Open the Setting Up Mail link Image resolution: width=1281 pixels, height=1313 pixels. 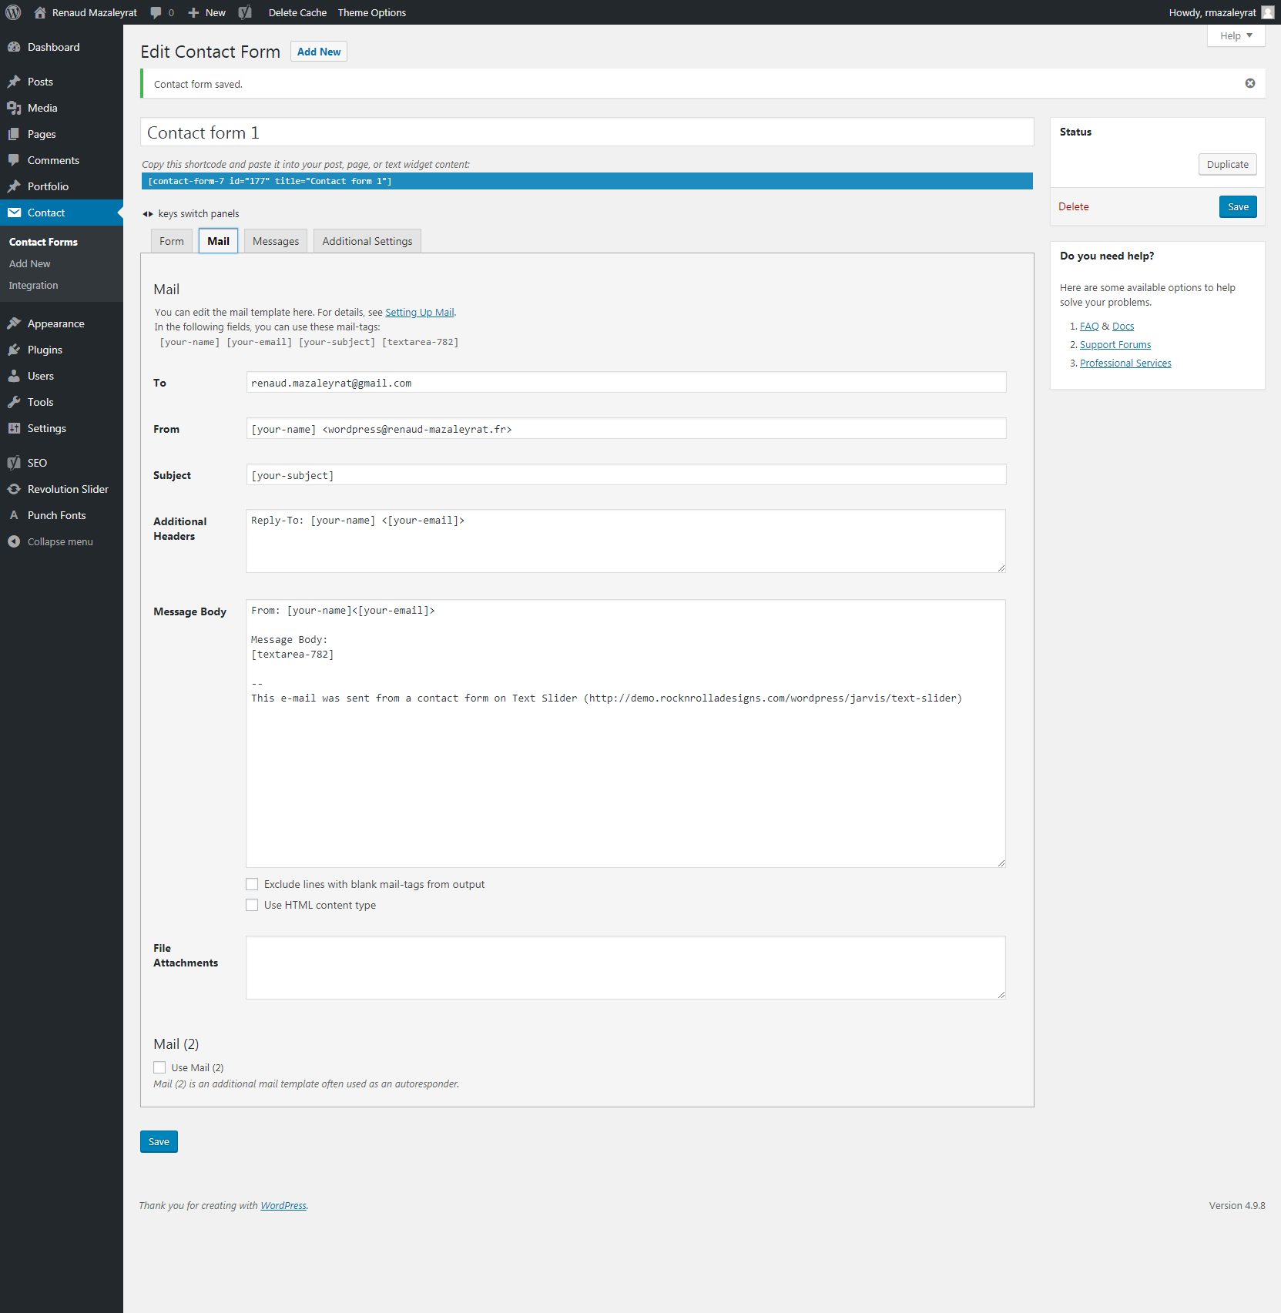[420, 312]
